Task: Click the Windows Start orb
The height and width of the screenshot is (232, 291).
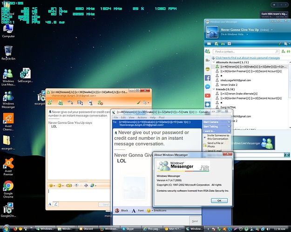Action: pyautogui.click(x=6, y=229)
